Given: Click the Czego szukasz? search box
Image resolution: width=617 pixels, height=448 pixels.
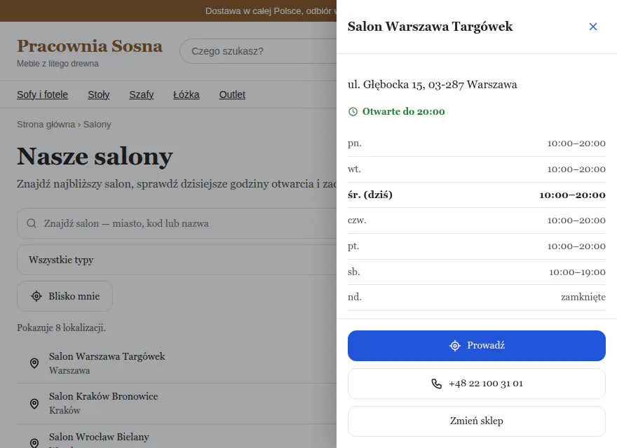Looking at the screenshot, I should click(258, 51).
